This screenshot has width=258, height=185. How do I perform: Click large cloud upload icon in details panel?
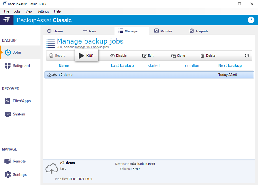pyautogui.click(x=52, y=169)
